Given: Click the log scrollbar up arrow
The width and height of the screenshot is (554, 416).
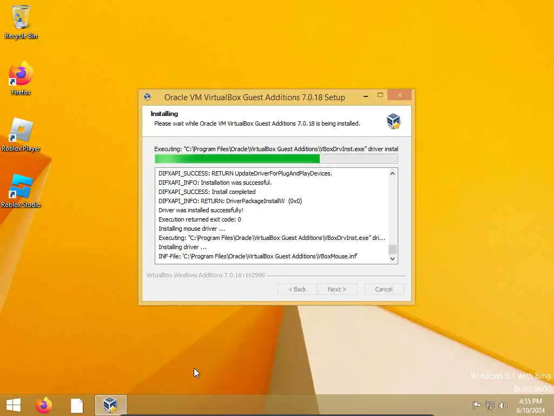Looking at the screenshot, I should pyautogui.click(x=392, y=174).
